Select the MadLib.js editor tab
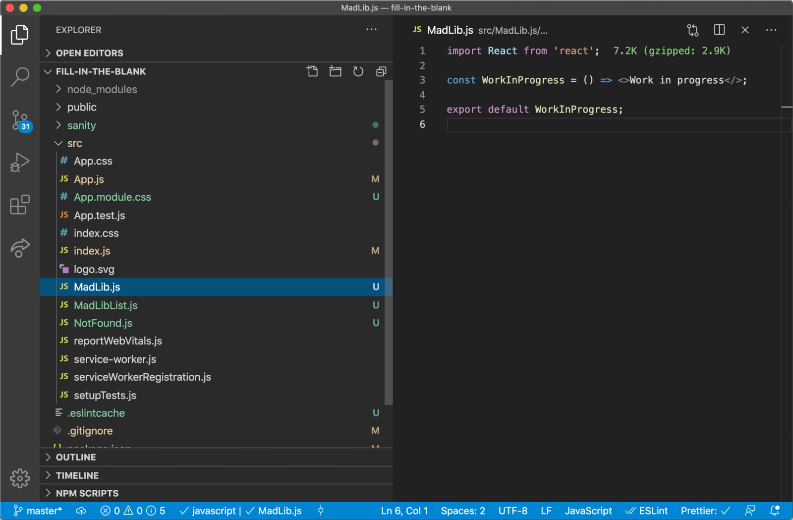The image size is (793, 520). 449,30
